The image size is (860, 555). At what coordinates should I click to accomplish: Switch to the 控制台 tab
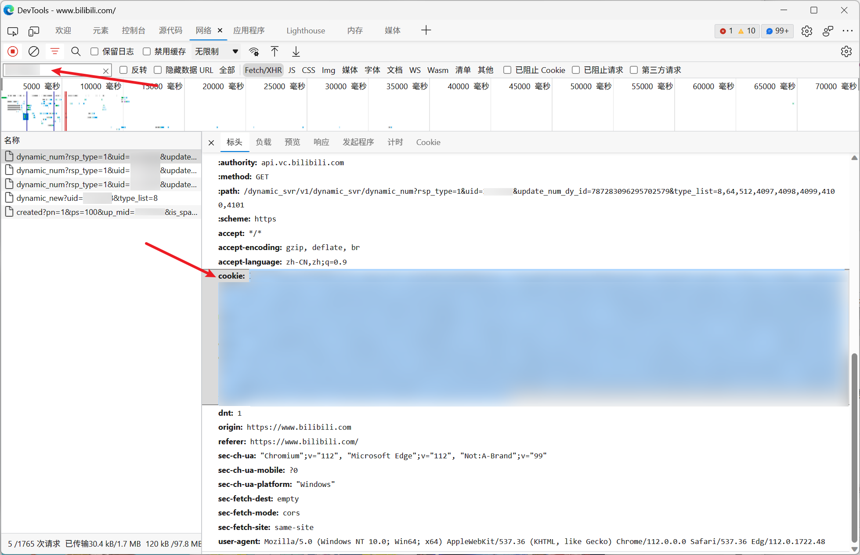tap(134, 30)
